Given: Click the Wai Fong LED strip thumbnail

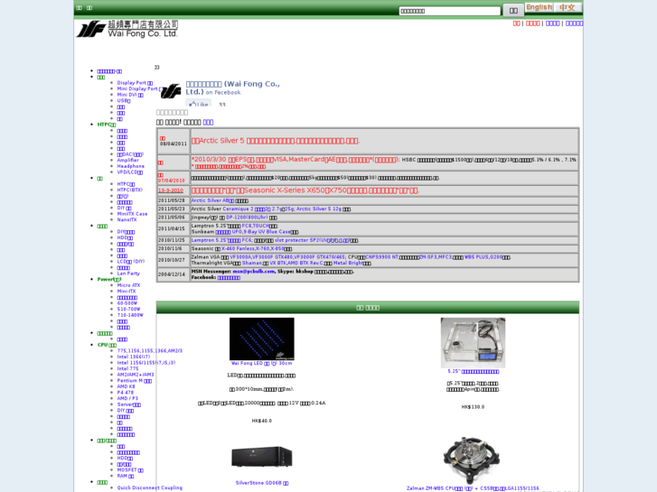Looking at the screenshot, I should pyautogui.click(x=261, y=339).
